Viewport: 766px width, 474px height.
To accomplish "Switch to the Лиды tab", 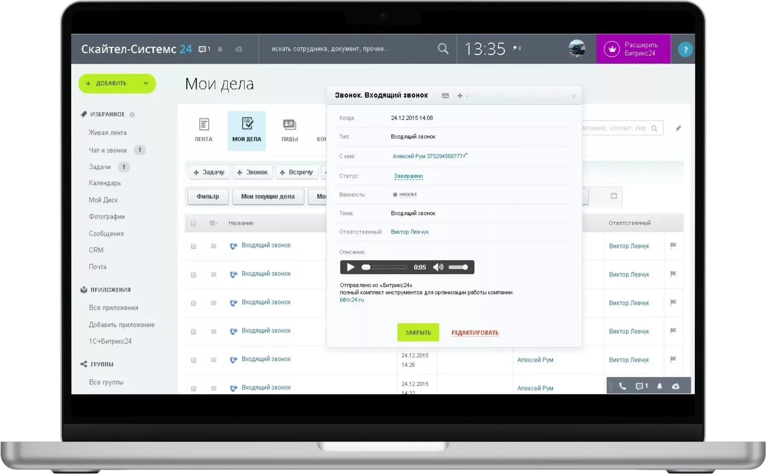I will click(289, 130).
